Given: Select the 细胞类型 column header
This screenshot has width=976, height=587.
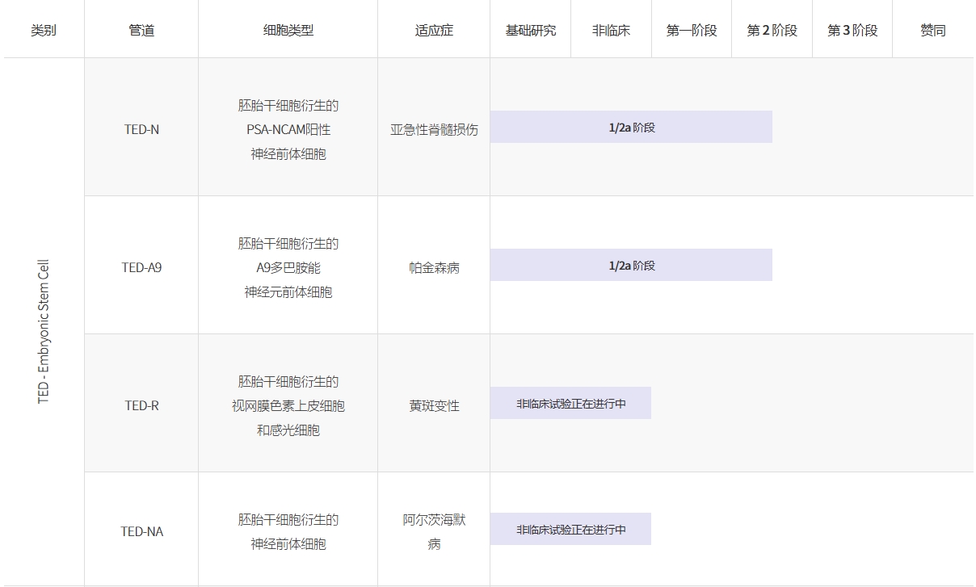Looking at the screenshot, I should click(288, 31).
